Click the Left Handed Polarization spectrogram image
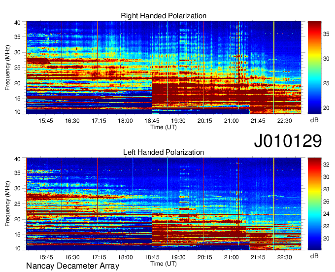This screenshot has height=272, width=335. pos(164,204)
